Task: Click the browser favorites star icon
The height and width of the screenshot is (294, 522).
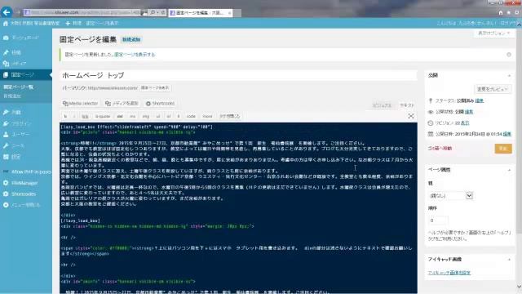Action: [508, 13]
